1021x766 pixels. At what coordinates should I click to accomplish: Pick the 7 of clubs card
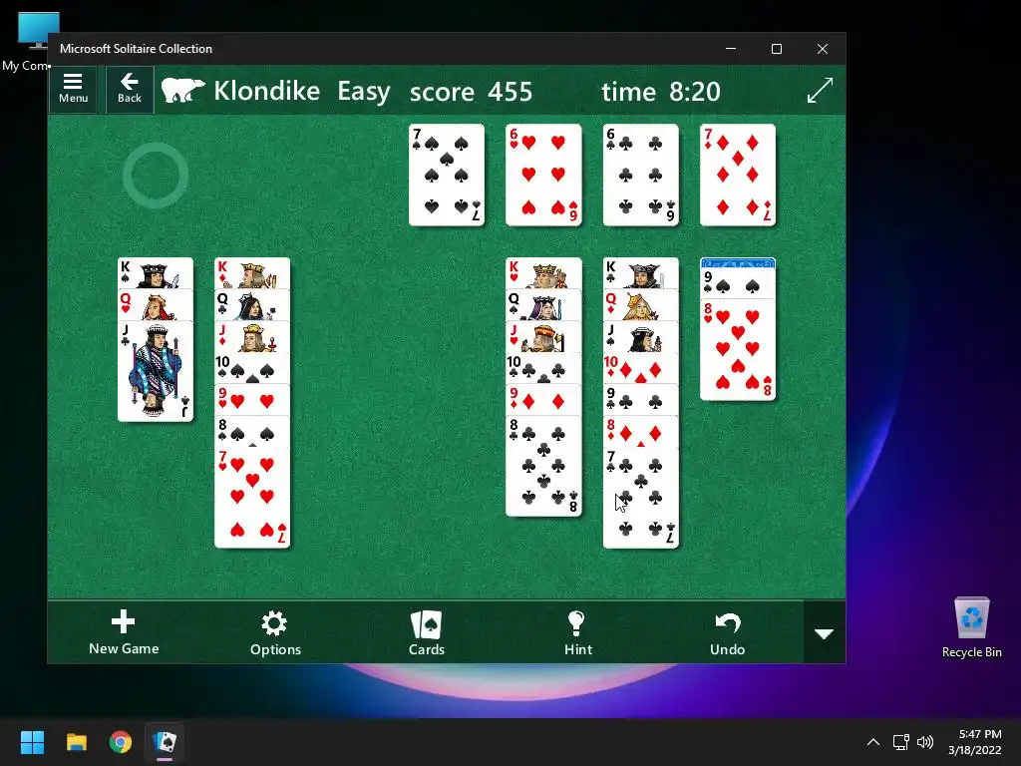coord(641,498)
